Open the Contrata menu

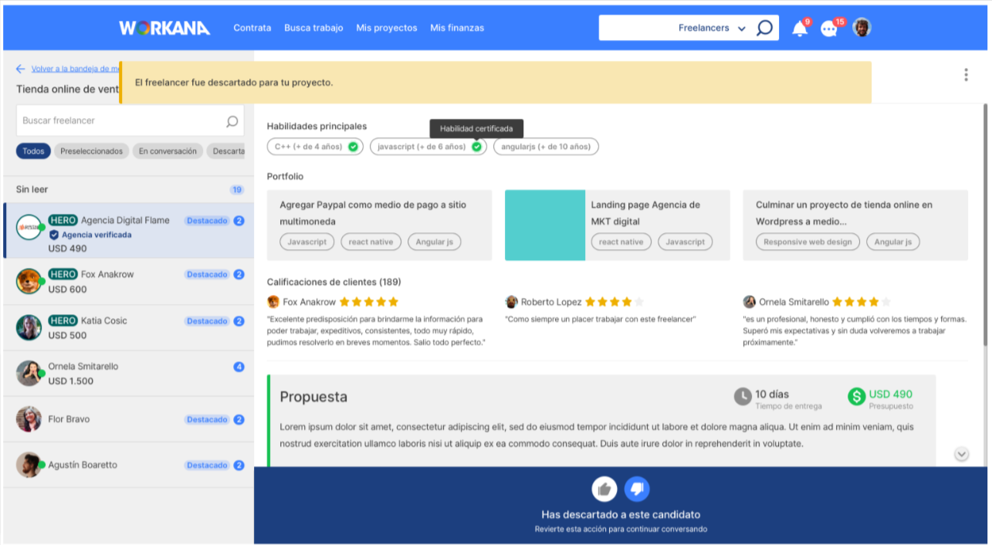click(x=252, y=28)
